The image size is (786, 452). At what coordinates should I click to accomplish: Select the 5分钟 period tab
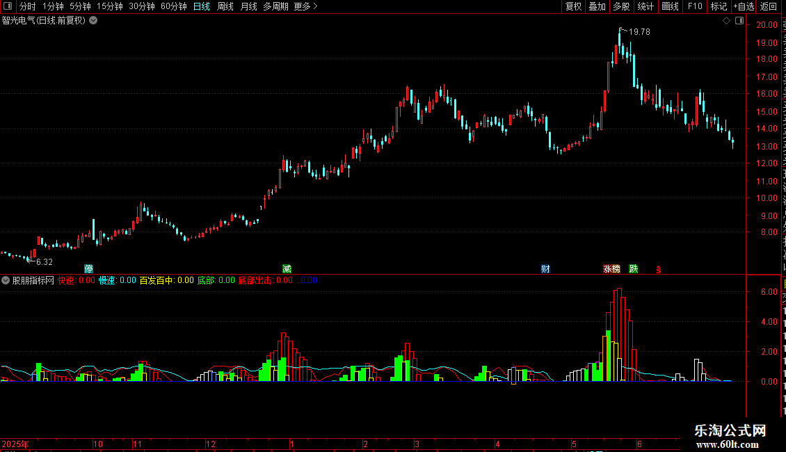(x=80, y=6)
